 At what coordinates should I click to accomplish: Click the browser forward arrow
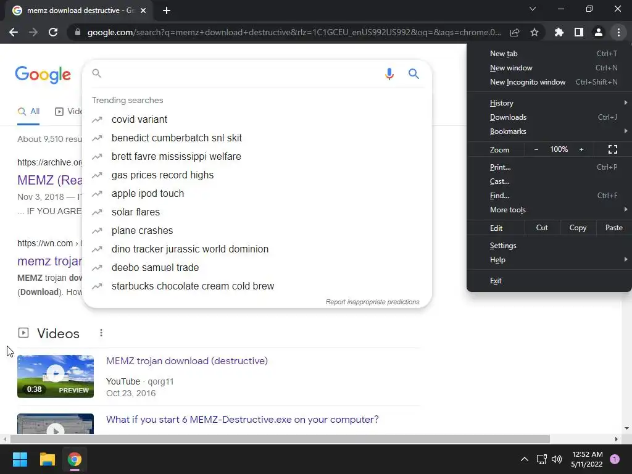coord(33,32)
